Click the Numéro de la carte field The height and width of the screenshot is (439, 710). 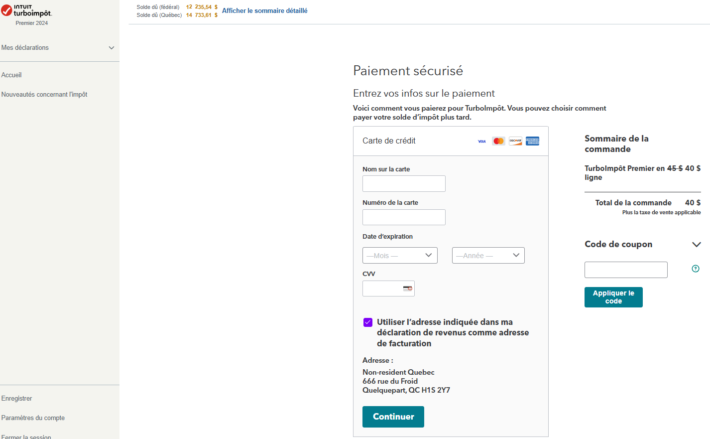[404, 217]
